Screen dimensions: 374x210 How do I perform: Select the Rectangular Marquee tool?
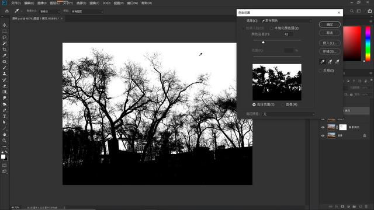click(x=4, y=32)
